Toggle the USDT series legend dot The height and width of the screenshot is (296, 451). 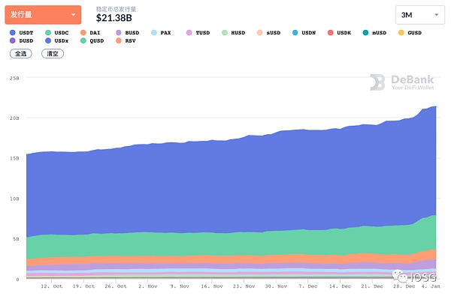pos(12,33)
